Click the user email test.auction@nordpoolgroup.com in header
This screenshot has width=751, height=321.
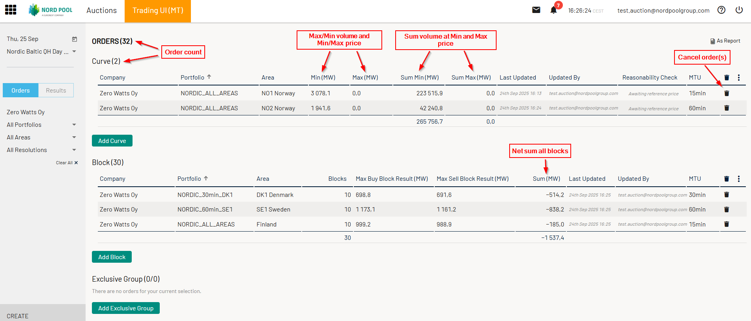(x=663, y=11)
